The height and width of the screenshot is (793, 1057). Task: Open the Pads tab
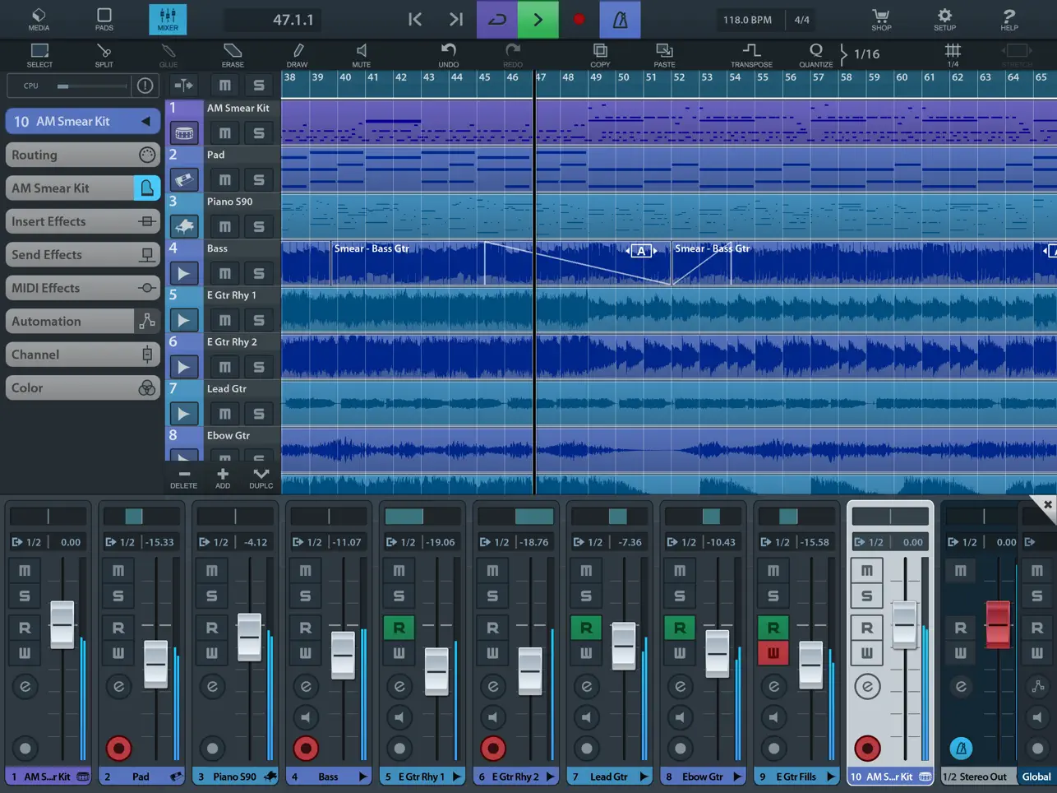pos(104,19)
